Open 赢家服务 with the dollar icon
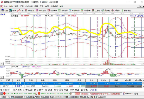Image resolution: width=144 pixels, height=99 pixels. [x=126, y=10]
